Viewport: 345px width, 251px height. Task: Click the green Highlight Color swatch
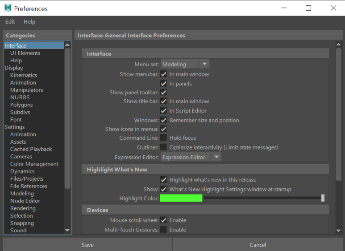(181, 198)
